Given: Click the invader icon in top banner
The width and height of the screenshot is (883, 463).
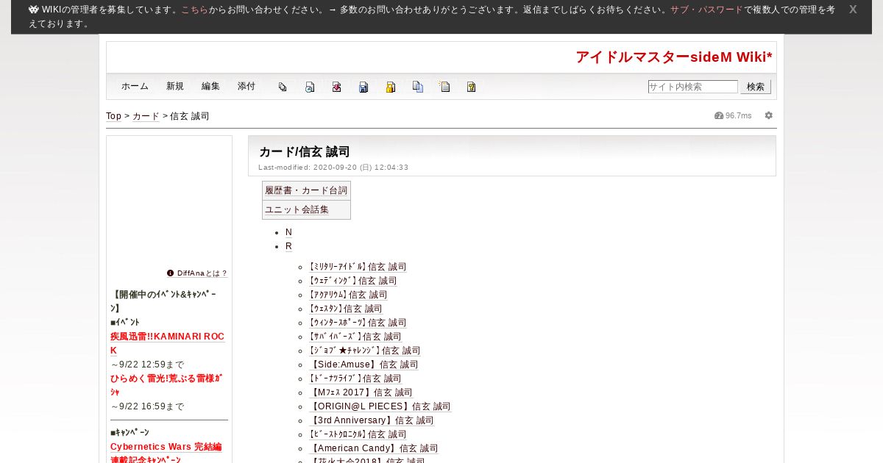Looking at the screenshot, I should 34,10.
